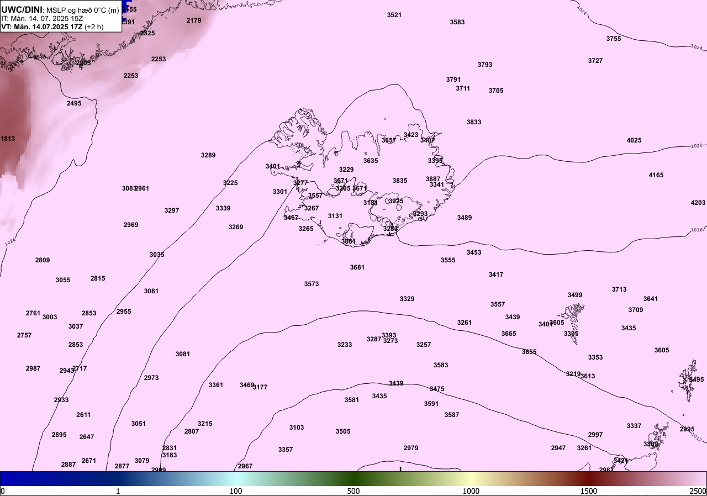Click the 1500 label on the color scale
Viewport: 707px width, 496px height.
point(589,491)
